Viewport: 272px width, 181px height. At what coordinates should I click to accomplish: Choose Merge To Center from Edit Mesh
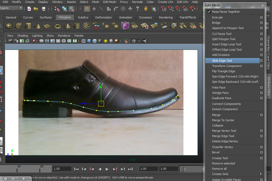(x=223, y=120)
